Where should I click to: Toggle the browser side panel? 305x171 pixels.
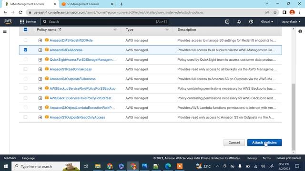point(285,12)
